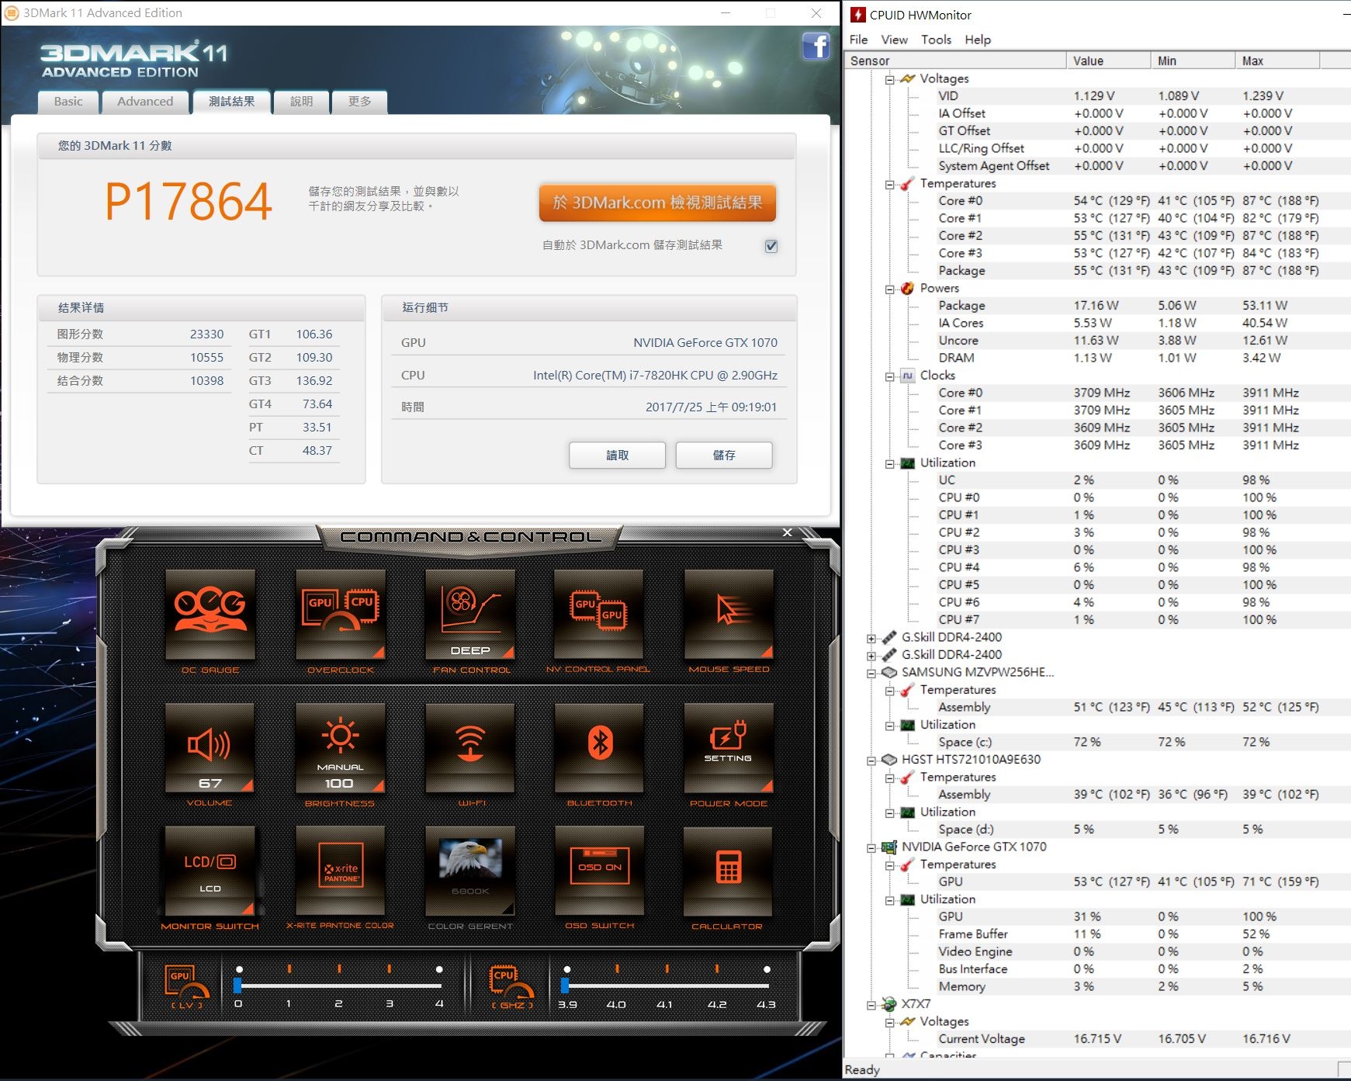
Task: Click the Clocks category icon
Action: tap(907, 376)
